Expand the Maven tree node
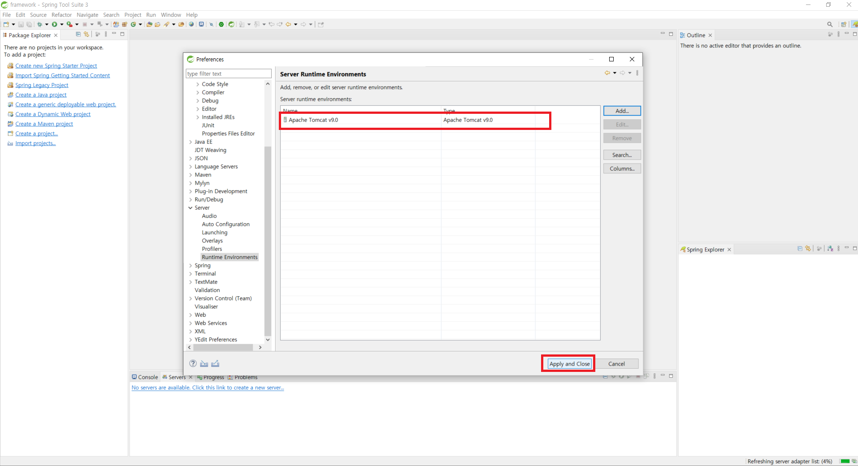The image size is (858, 466). [191, 175]
